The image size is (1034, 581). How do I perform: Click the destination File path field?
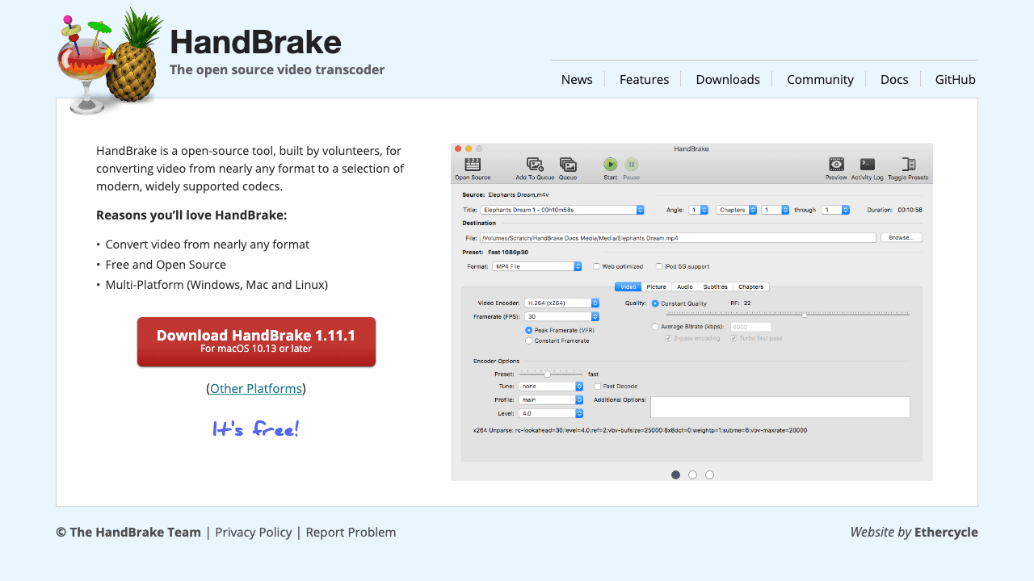[678, 238]
